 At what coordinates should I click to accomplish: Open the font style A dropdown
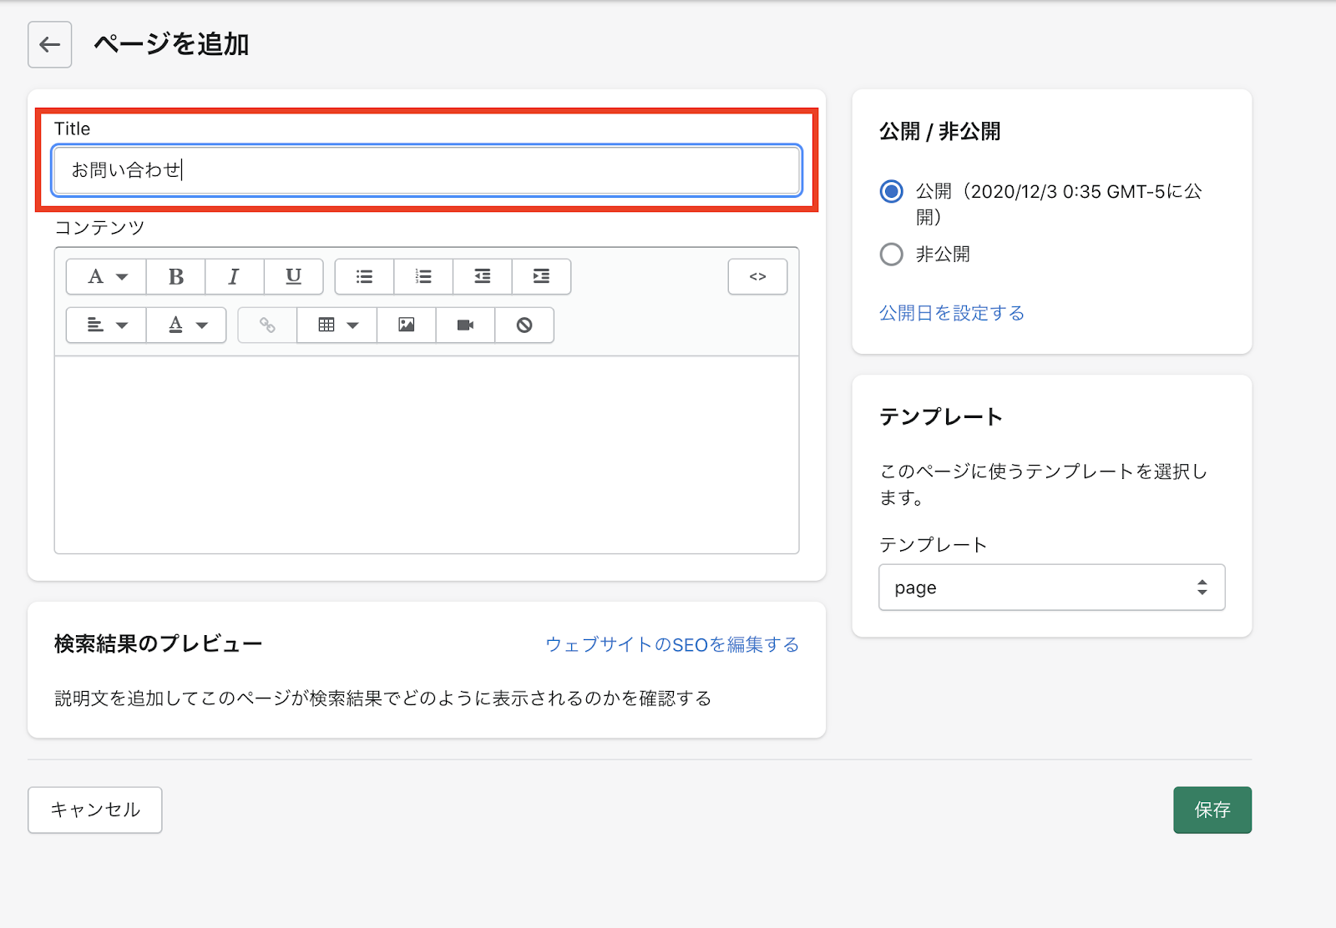coord(106,277)
